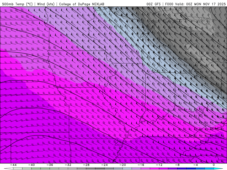The width and height of the screenshot is (227, 170).
Task: Pick the dark gray -26 to -24 colorbar swatch
Action: click(x=100, y=169)
